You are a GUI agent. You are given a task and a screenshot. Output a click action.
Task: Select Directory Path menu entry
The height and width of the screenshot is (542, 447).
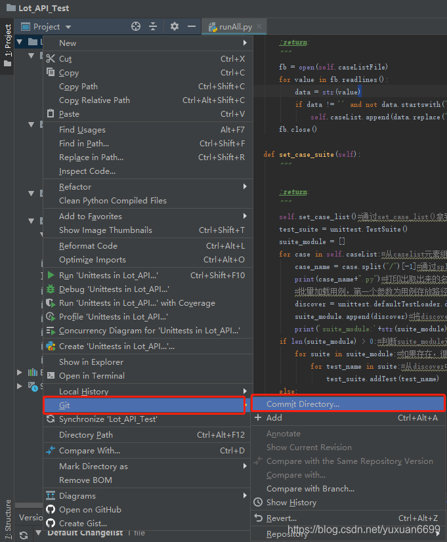click(148, 435)
